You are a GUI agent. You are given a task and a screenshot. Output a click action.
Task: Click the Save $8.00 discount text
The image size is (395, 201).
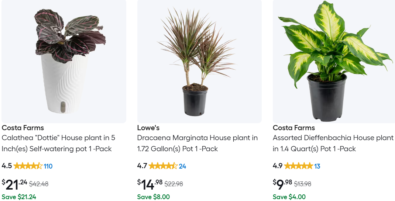154,197
